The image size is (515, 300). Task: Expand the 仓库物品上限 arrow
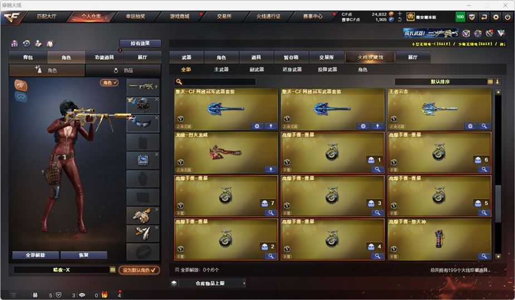coord(244,283)
